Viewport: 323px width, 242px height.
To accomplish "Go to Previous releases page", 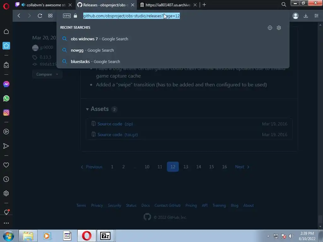I will coord(92,167).
